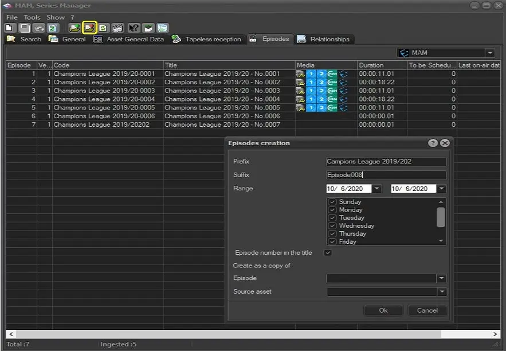Toggle the Wednesday checkbox

pos(332,226)
